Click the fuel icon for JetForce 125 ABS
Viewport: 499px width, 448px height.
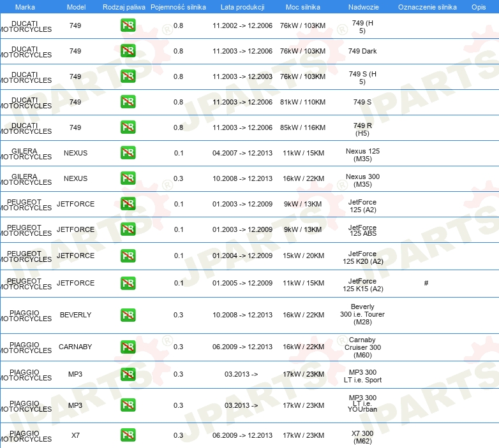pos(128,229)
